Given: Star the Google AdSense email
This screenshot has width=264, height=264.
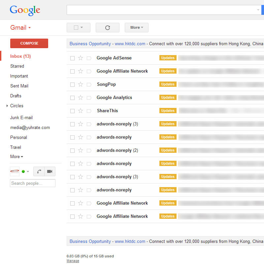Looking at the screenshot, I should 81,58.
